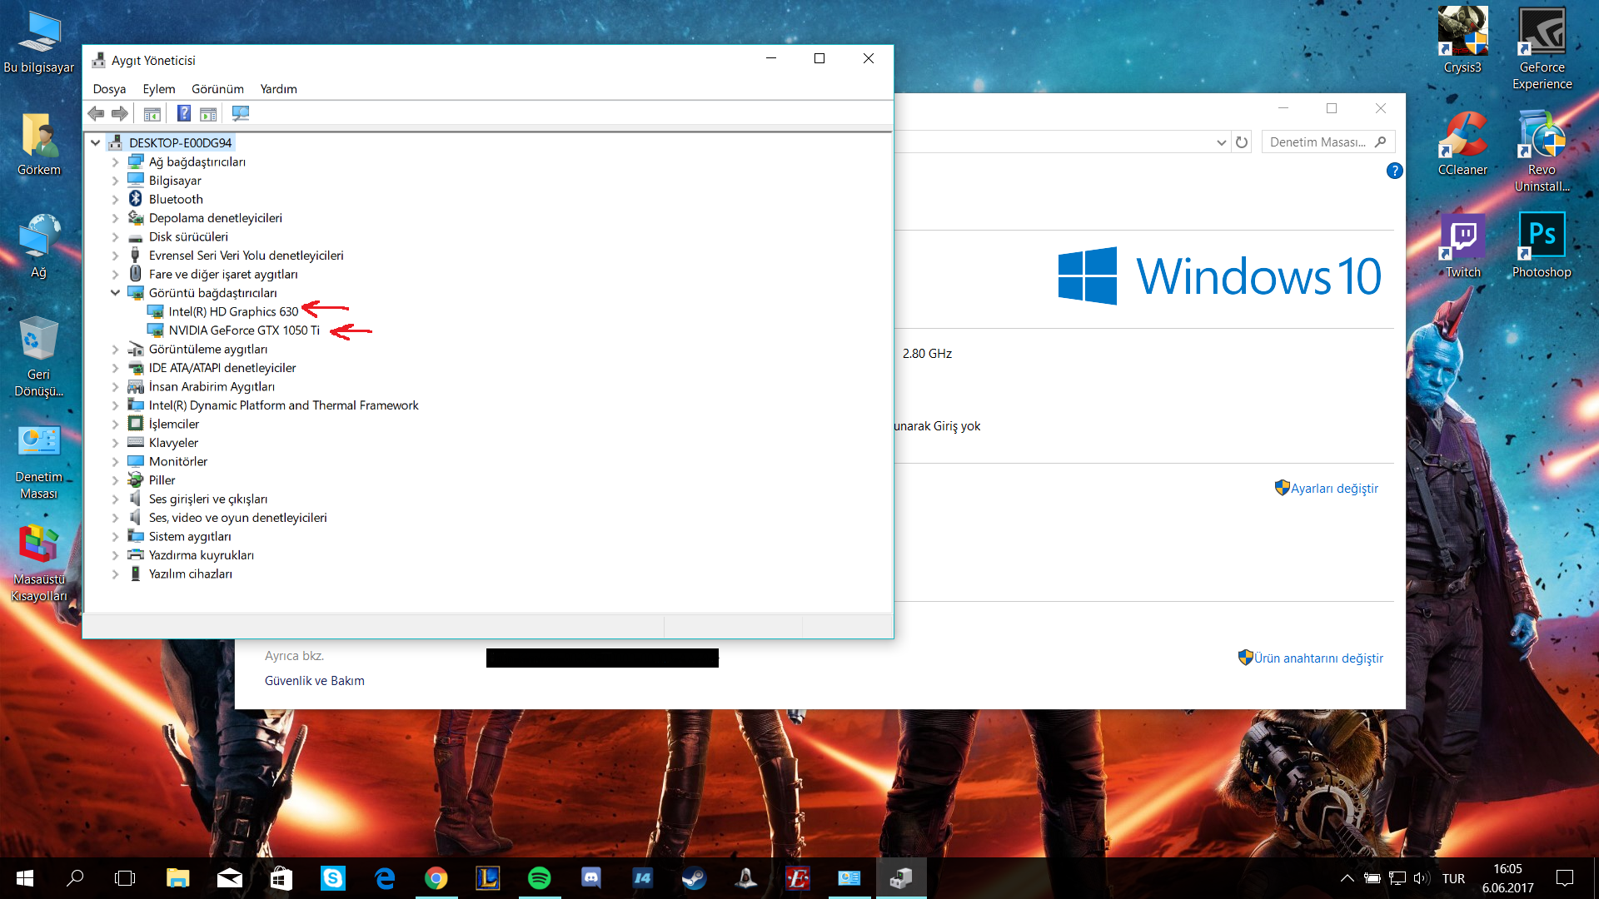Click the Back arrow in Device Manager toolbar

coord(96,113)
